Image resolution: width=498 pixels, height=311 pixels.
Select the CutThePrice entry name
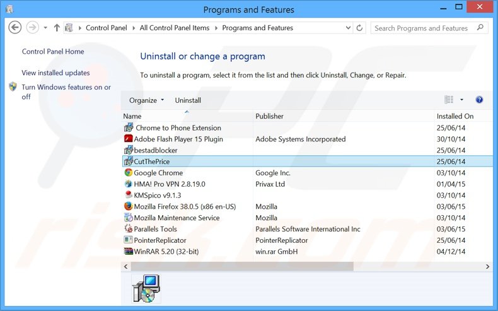tap(152, 161)
